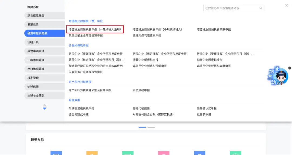Viewport: 292px width, 155px height.
Task: Click the search magnifier icon
Action: [x=261, y=8]
